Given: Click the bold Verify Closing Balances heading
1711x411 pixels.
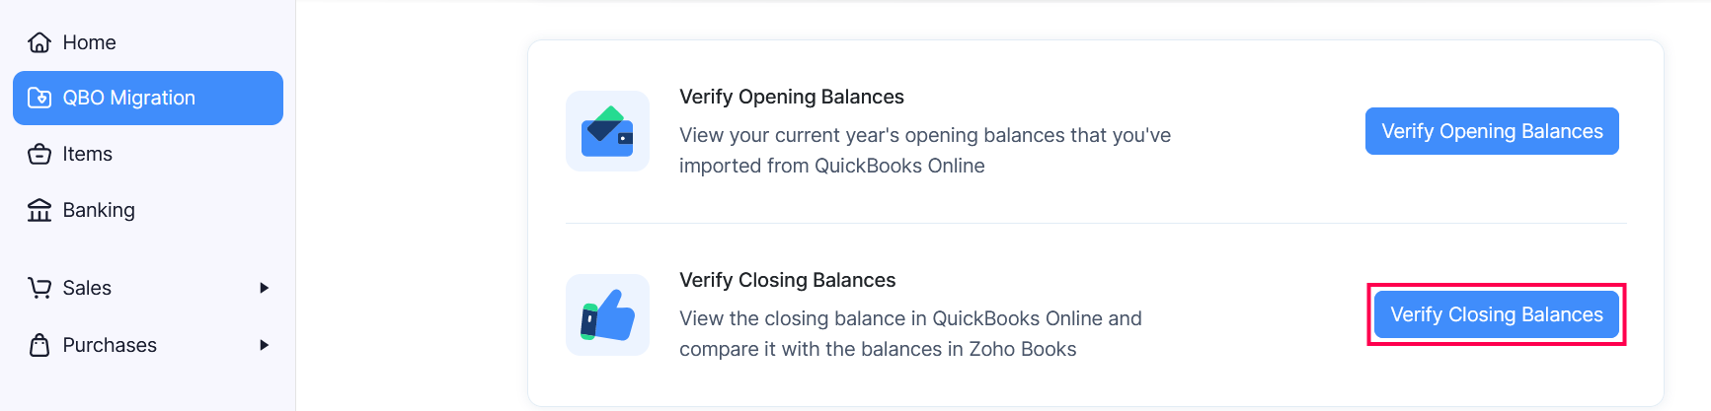Looking at the screenshot, I should 787,280.
